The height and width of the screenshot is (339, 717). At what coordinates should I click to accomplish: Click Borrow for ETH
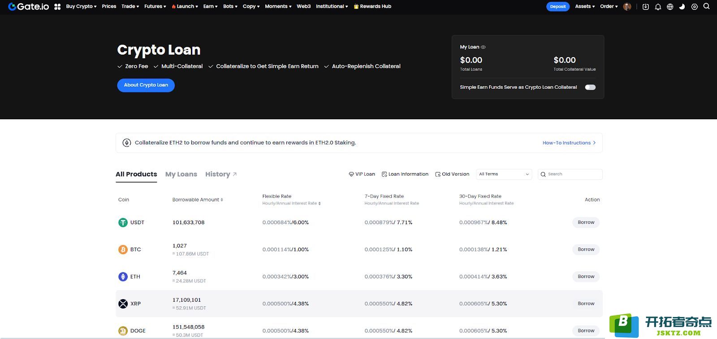tap(586, 277)
